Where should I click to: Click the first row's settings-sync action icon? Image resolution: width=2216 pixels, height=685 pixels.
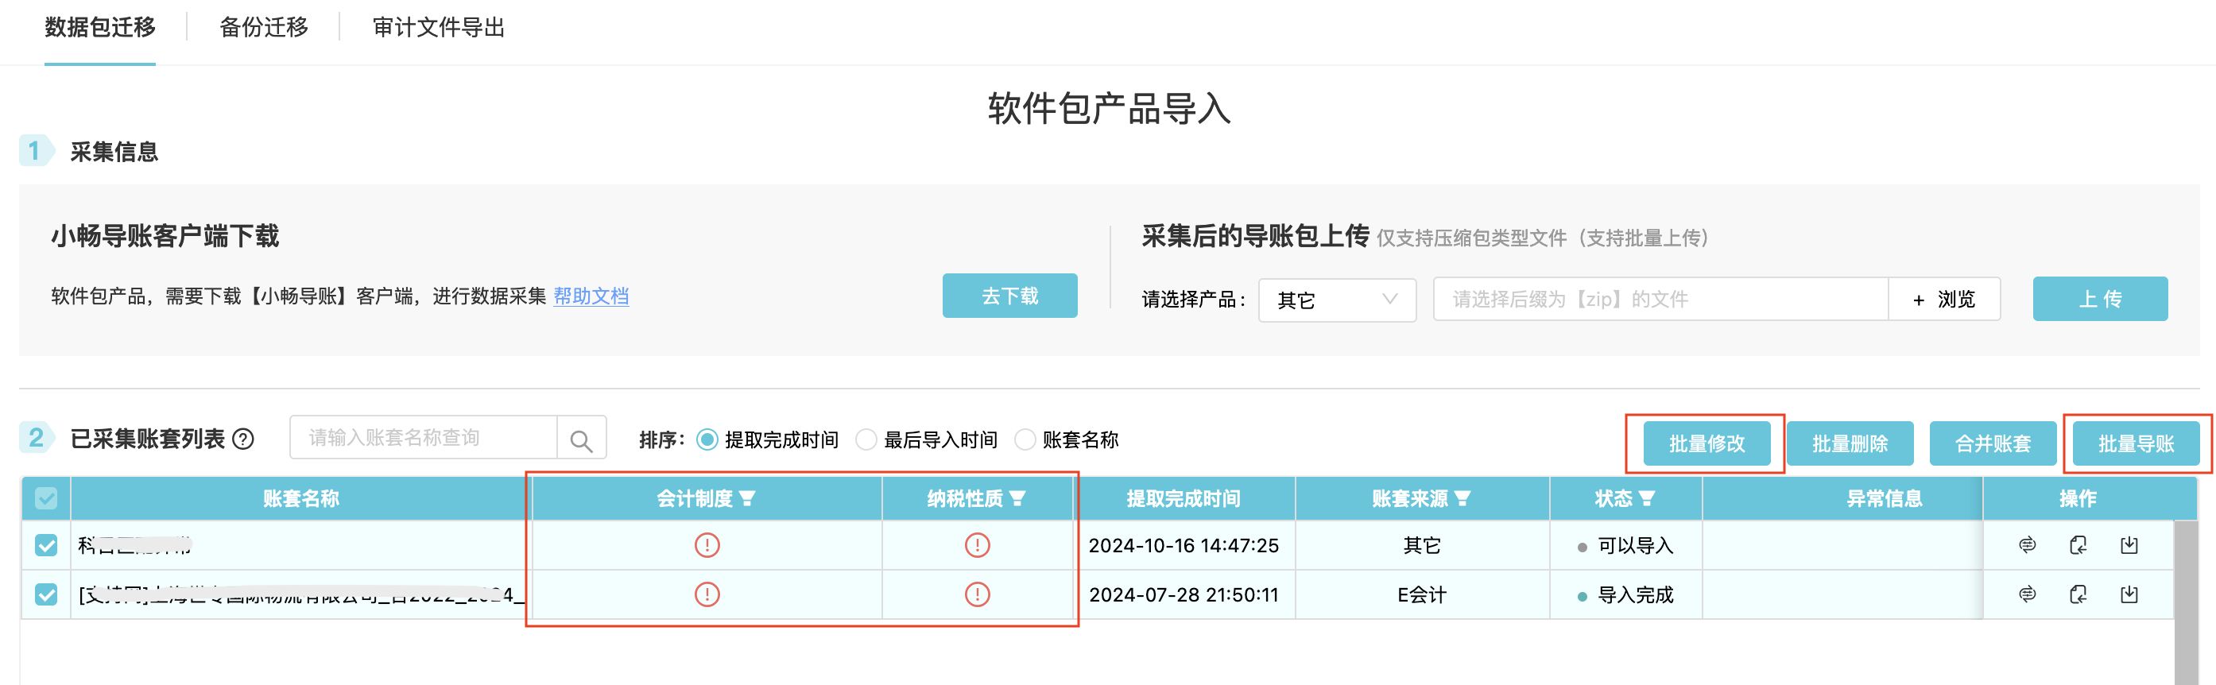coord(2028,544)
